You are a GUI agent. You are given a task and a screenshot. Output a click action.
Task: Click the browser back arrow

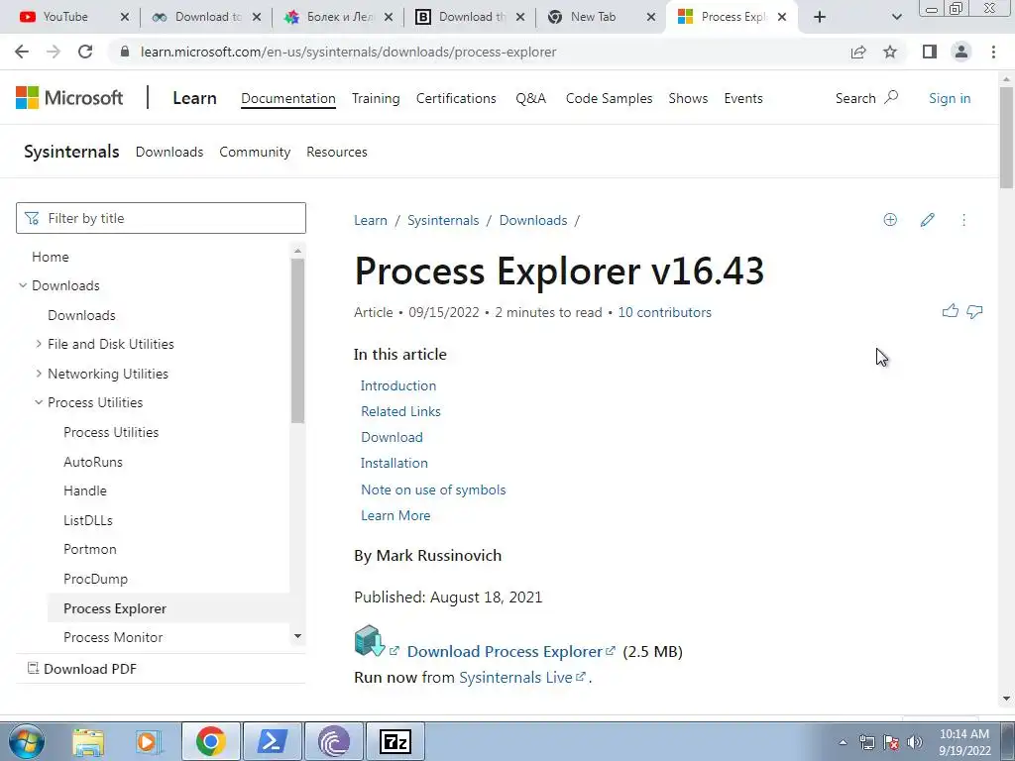pyautogui.click(x=22, y=52)
